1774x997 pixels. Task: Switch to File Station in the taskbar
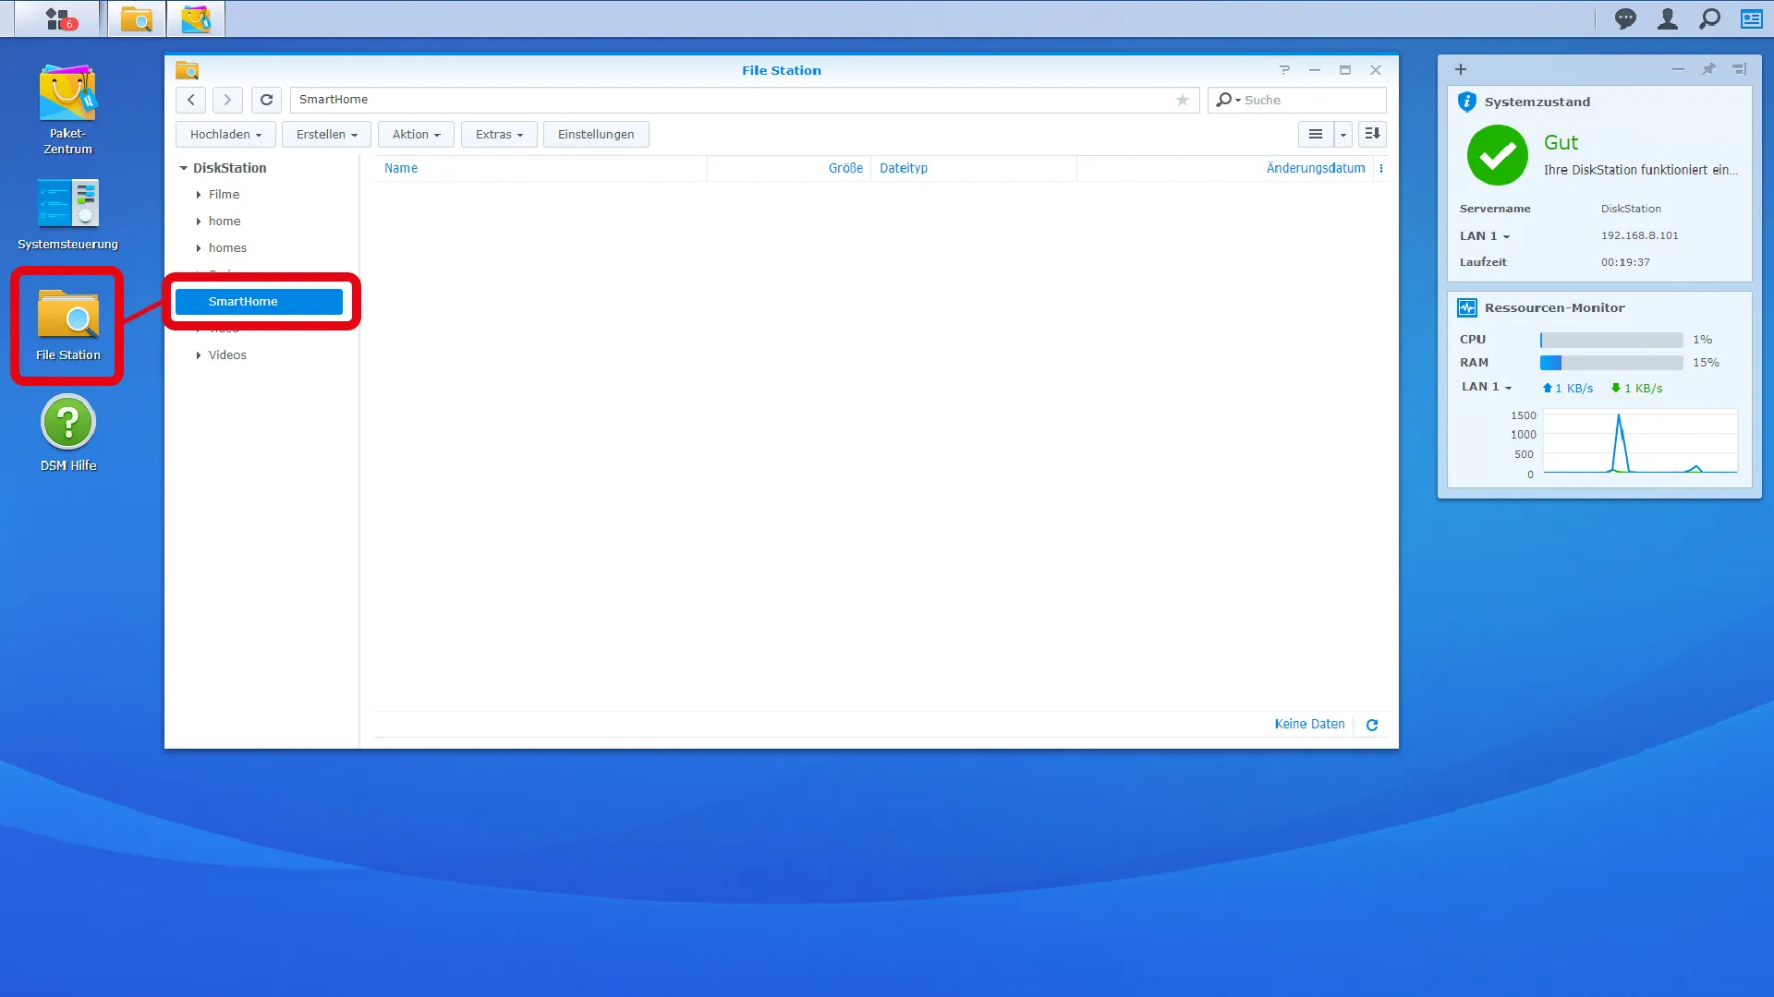[137, 18]
